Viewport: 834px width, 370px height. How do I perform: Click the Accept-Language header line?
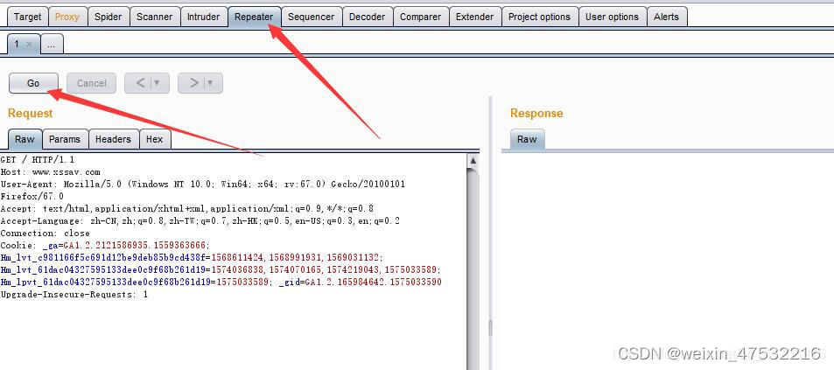[200, 220]
